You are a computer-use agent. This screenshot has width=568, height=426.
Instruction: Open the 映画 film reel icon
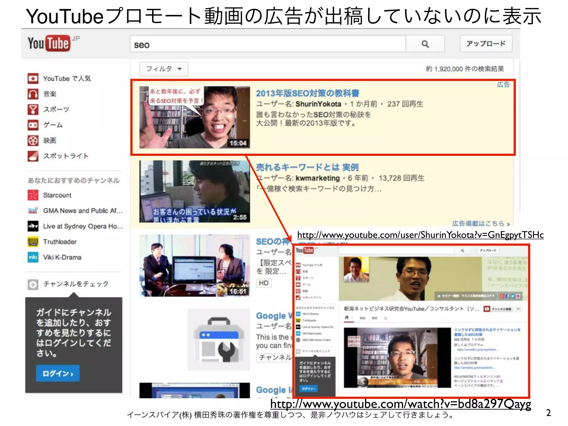(x=33, y=141)
